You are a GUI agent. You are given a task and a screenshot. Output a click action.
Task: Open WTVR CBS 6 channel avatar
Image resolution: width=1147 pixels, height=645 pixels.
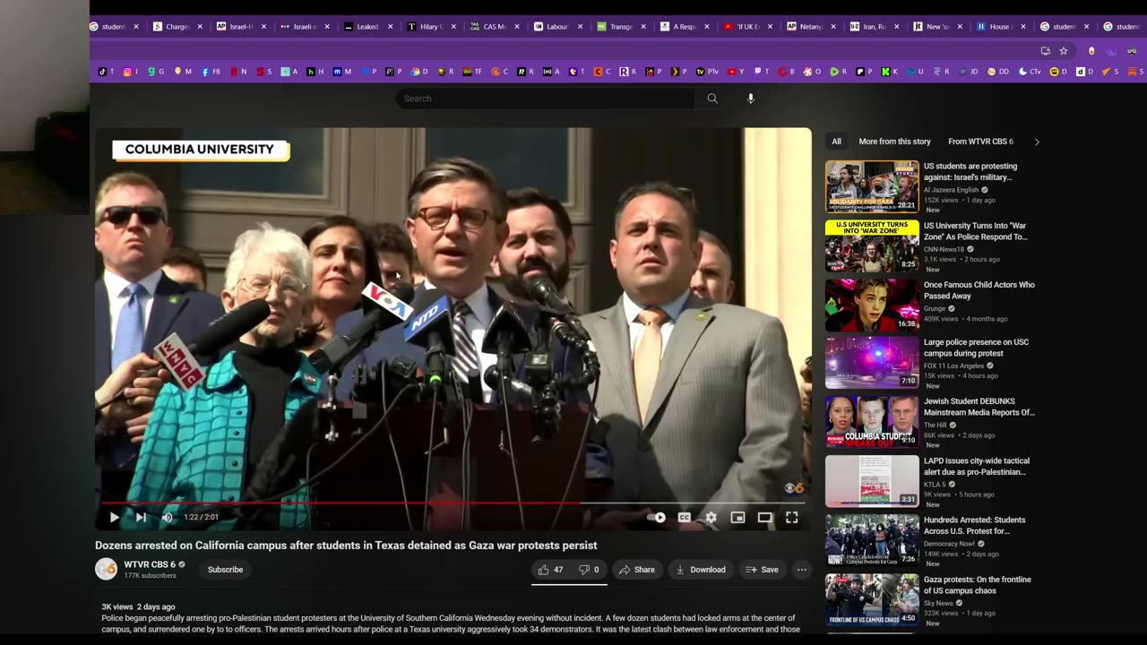click(x=106, y=569)
